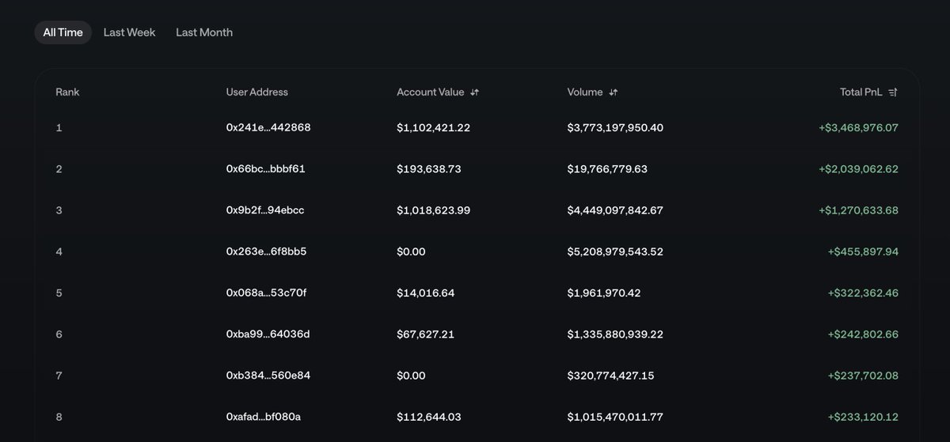Click the Volume sort arrows icon
This screenshot has height=442, width=950.
coord(613,93)
